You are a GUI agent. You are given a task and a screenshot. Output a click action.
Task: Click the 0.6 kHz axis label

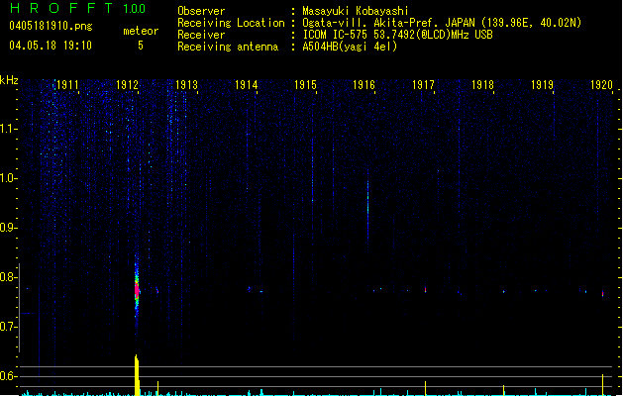coord(8,376)
